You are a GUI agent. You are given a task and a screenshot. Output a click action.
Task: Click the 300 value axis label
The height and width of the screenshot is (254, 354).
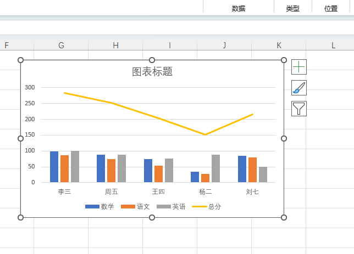coord(30,87)
